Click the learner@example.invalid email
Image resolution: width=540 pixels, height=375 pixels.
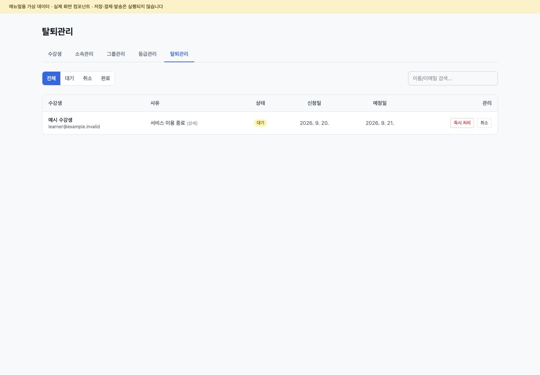click(74, 127)
